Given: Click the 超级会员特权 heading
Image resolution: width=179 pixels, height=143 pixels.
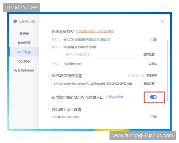Looking at the screenshot, I should (63, 31).
